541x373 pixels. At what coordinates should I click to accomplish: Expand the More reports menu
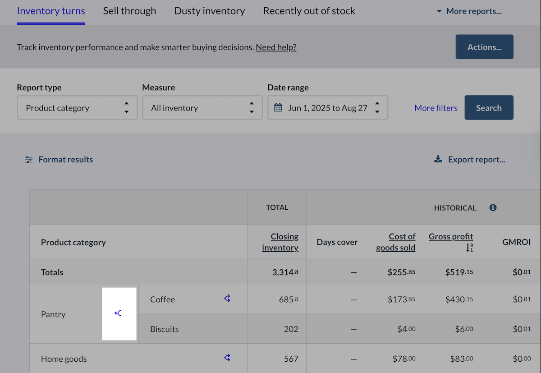tap(469, 11)
